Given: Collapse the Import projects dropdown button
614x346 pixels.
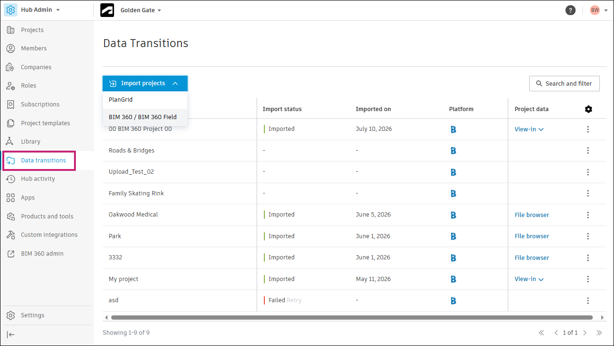Looking at the screenshot, I should click(x=145, y=83).
